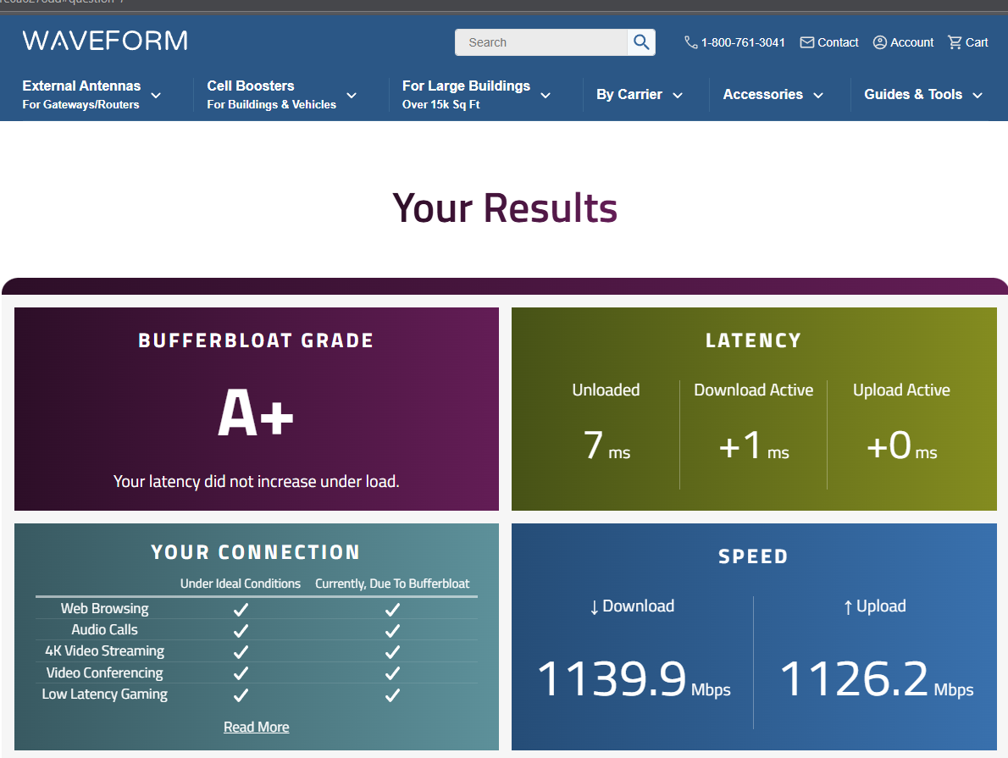This screenshot has width=1008, height=758.
Task: Click the BUFFERBLOAT GRADE heading
Action: pyautogui.click(x=256, y=340)
